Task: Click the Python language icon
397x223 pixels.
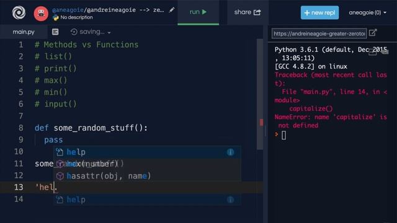Action: pos(55,17)
